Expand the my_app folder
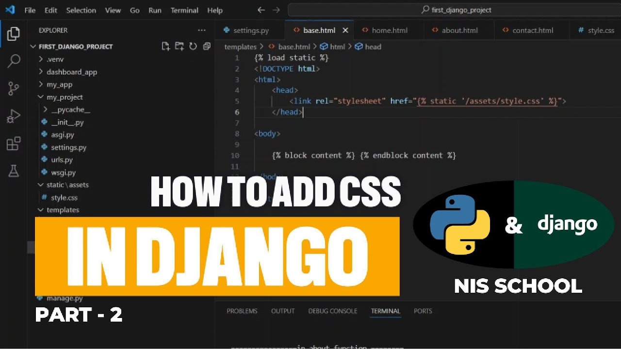 [59, 84]
